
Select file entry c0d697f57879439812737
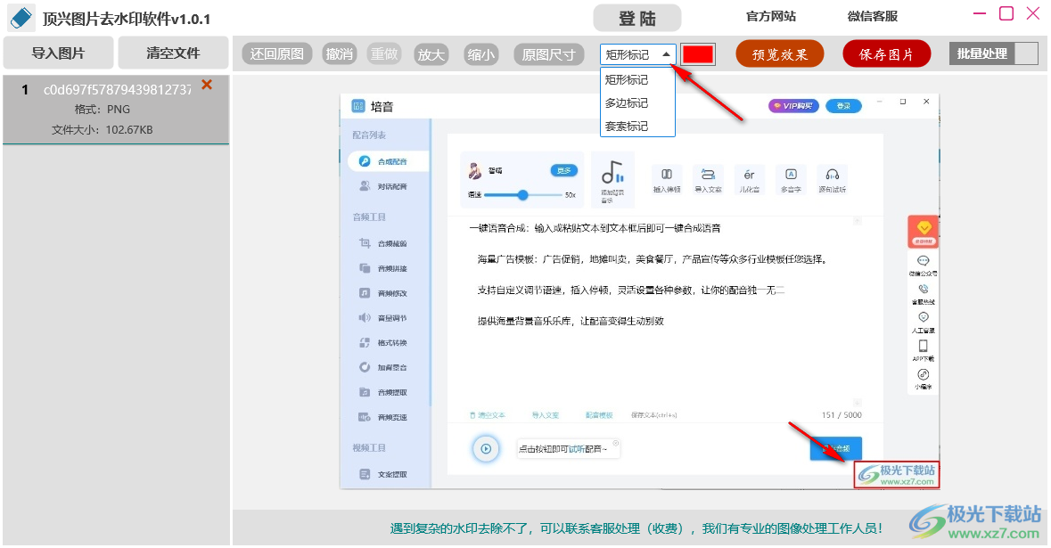116,110
